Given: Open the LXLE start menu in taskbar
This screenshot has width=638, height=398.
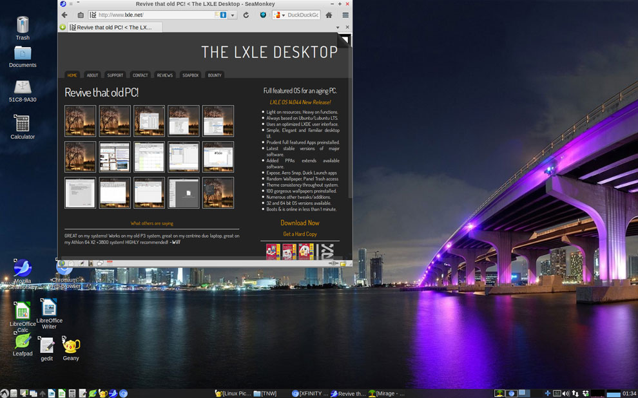Looking at the screenshot, I should pyautogui.click(x=4, y=393).
